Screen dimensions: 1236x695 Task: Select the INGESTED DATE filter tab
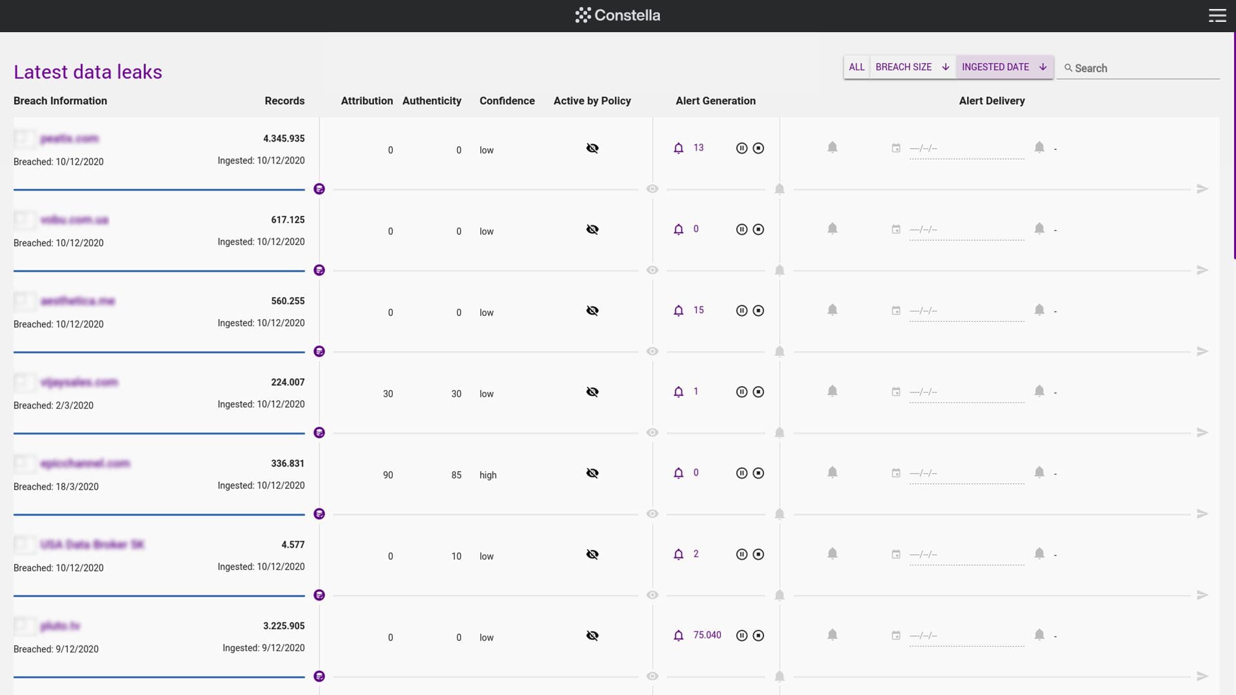point(1004,67)
